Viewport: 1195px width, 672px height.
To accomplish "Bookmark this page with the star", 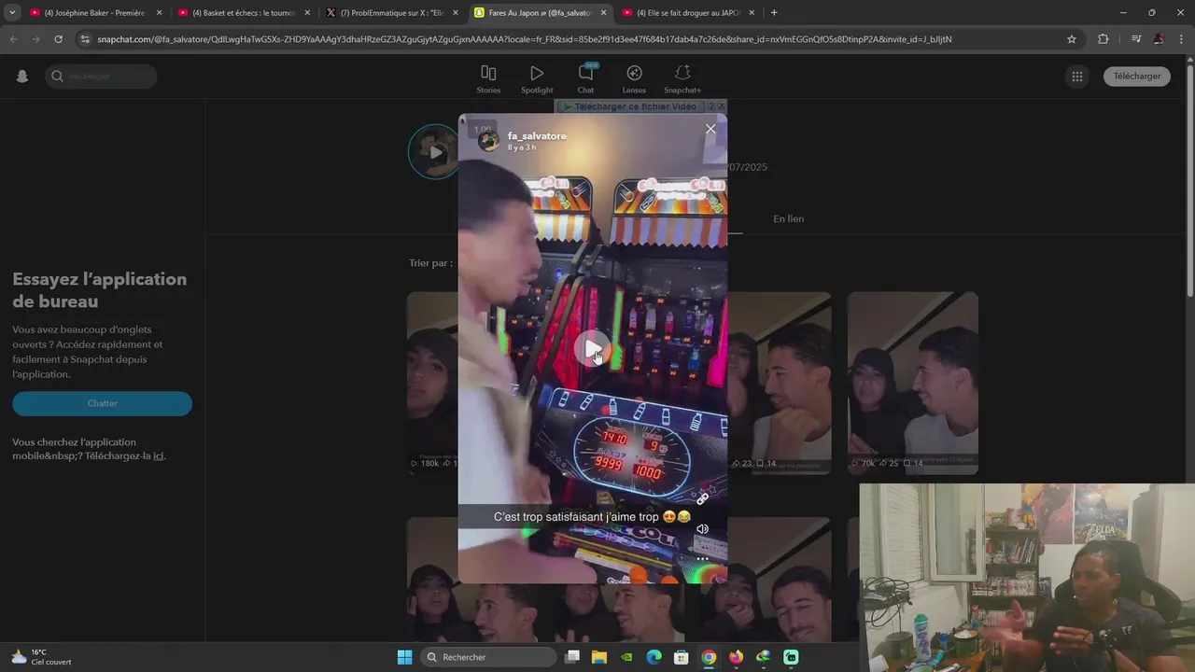I will [1072, 39].
